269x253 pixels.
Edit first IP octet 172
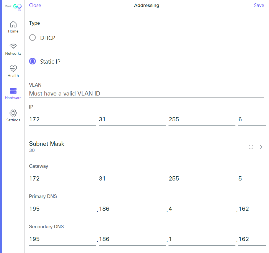[62, 120]
